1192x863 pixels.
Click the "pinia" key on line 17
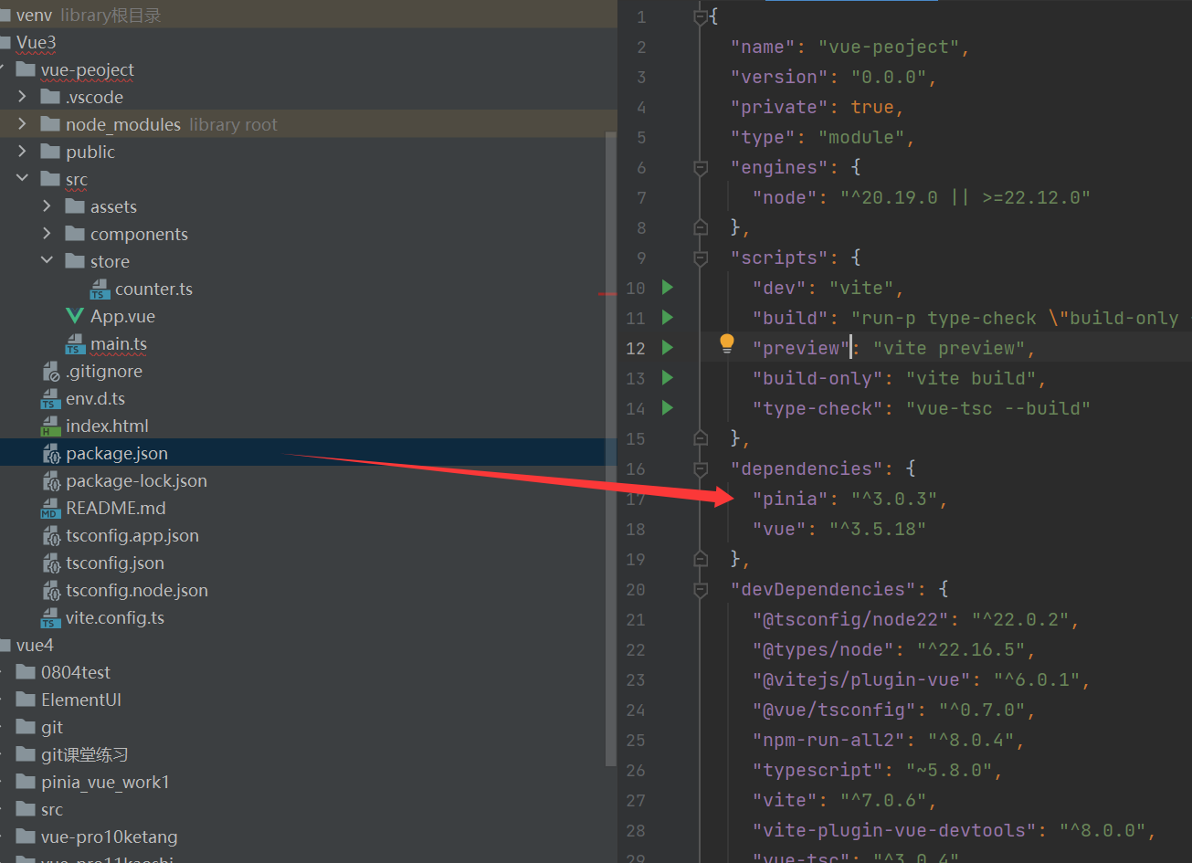[790, 499]
